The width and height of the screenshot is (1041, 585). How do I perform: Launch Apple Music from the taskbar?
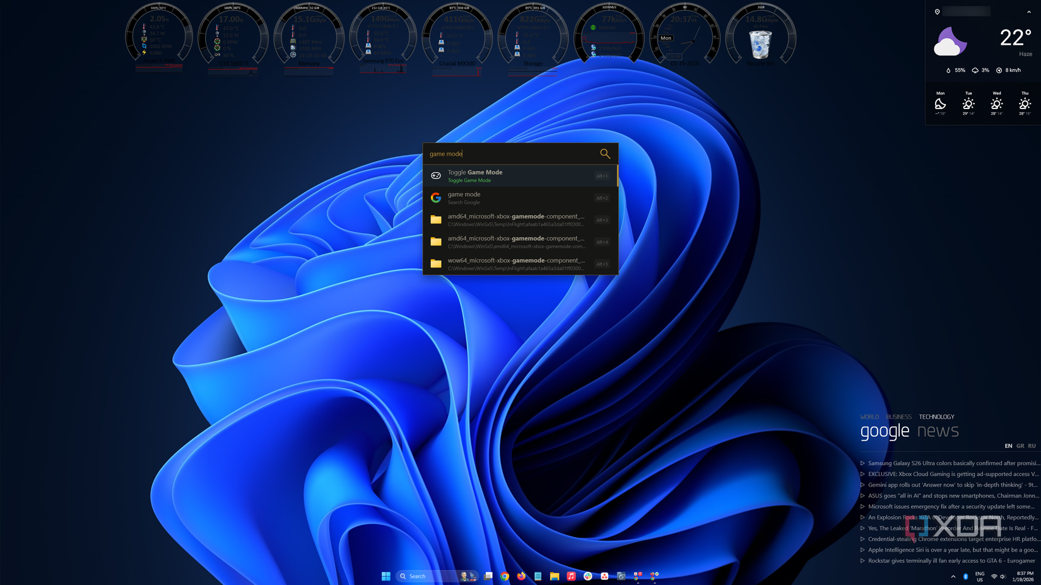(571, 576)
